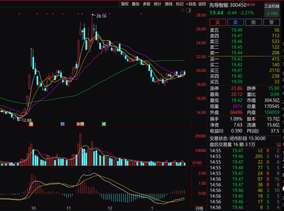Click the 减 shareholder reduction marker

click(104, 124)
